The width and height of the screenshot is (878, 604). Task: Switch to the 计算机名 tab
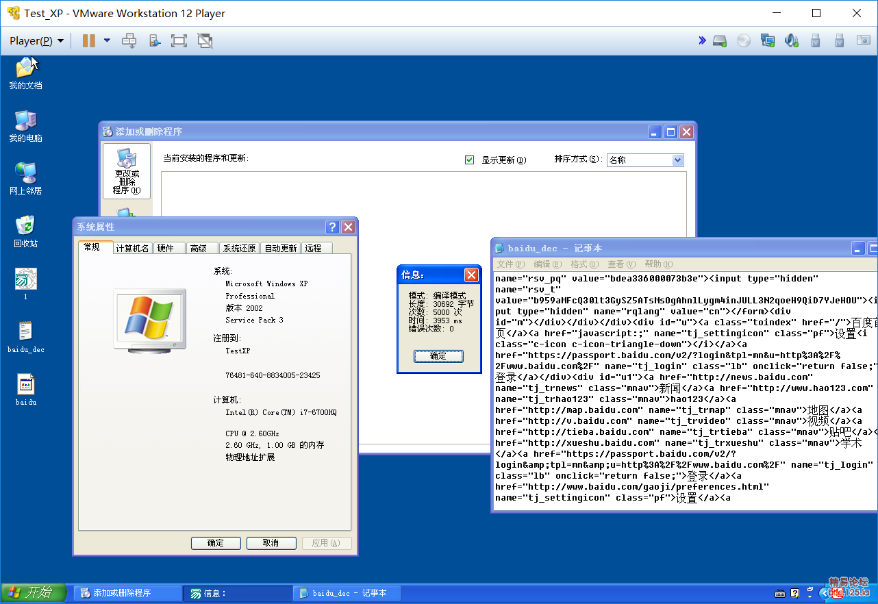pyautogui.click(x=132, y=248)
